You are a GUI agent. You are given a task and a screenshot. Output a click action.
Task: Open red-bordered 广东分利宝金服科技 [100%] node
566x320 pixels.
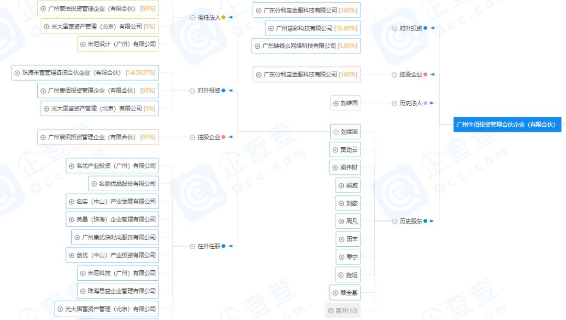point(307,74)
